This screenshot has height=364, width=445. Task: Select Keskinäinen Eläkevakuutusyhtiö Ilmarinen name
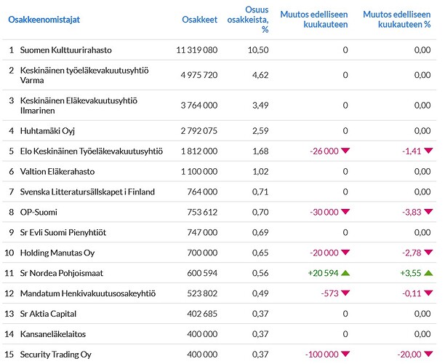pyautogui.click(x=79, y=106)
